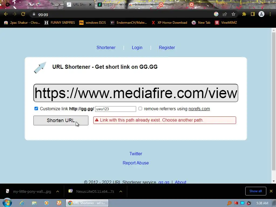Go back with the browser back arrow

pos(6,14)
